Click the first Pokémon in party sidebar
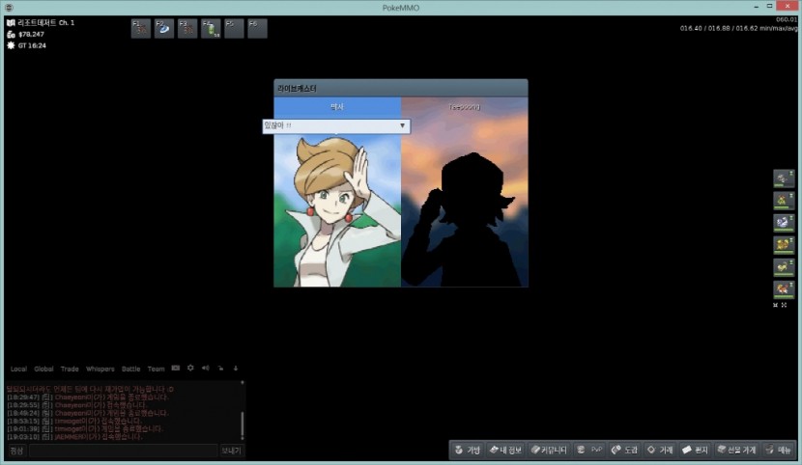The width and height of the screenshot is (802, 465). 784,178
